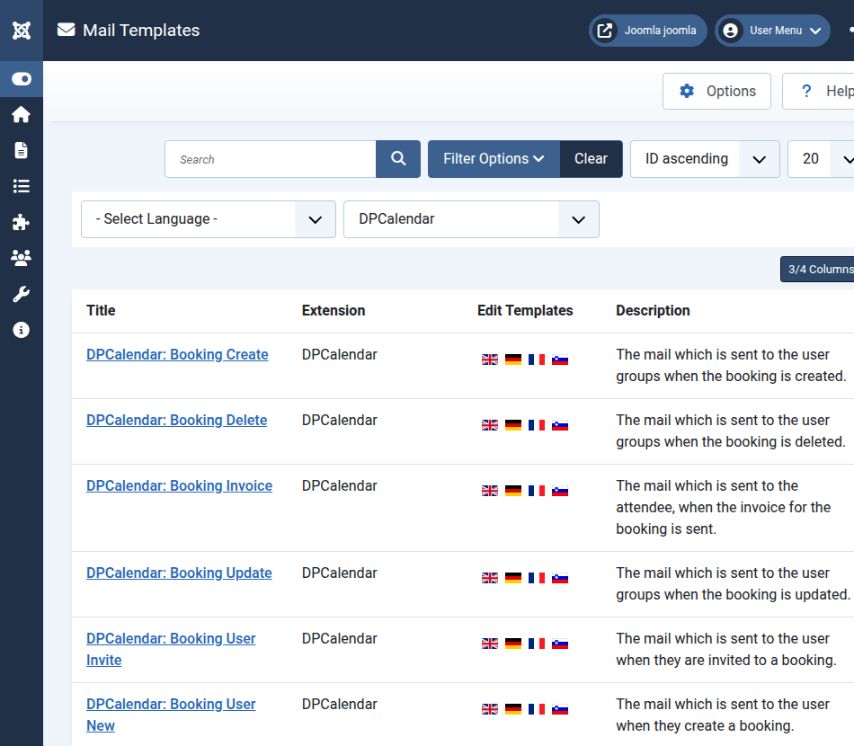
Task: Open the Help info icon in sidebar
Action: (22, 330)
